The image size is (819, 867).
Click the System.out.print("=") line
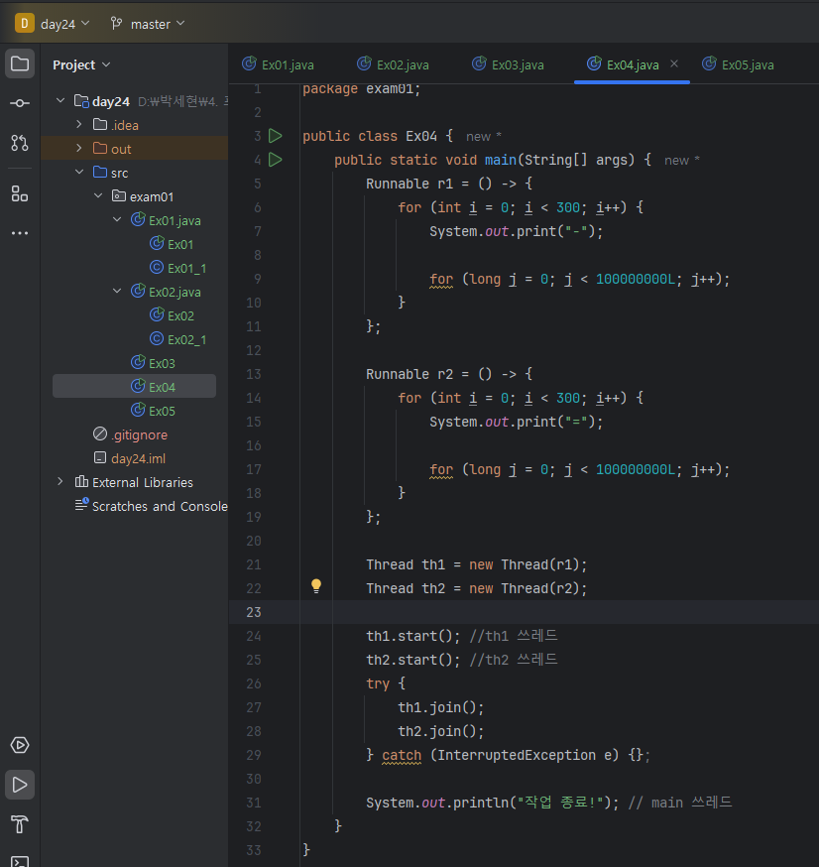pyautogui.click(x=517, y=422)
